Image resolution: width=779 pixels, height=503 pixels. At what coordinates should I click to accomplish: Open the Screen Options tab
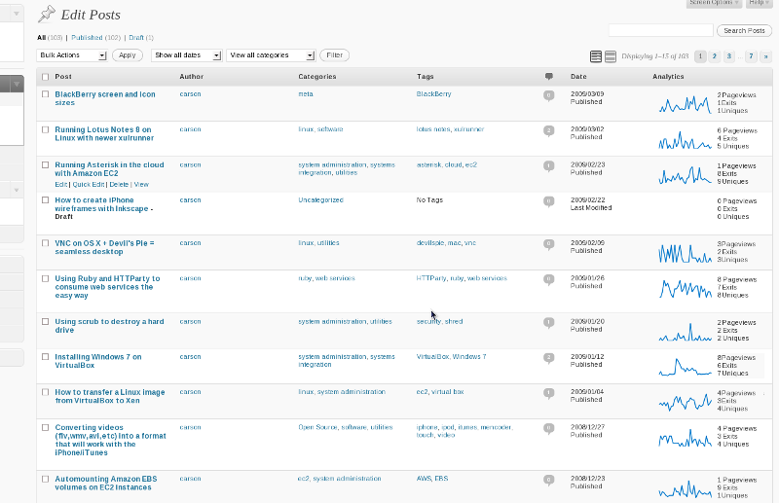[x=710, y=3]
